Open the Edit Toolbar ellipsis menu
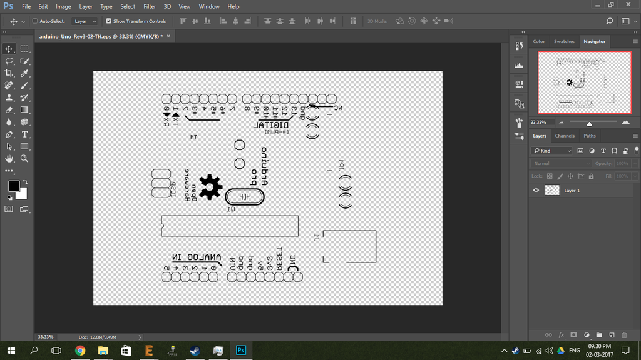This screenshot has width=641, height=360. point(9,171)
